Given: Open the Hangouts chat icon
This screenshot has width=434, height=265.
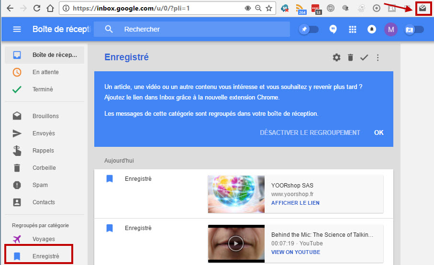Looking at the screenshot, I should (333, 29).
